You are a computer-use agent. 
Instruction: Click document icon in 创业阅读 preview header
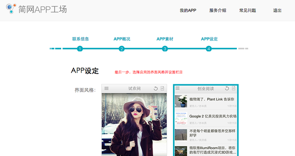click(233, 88)
